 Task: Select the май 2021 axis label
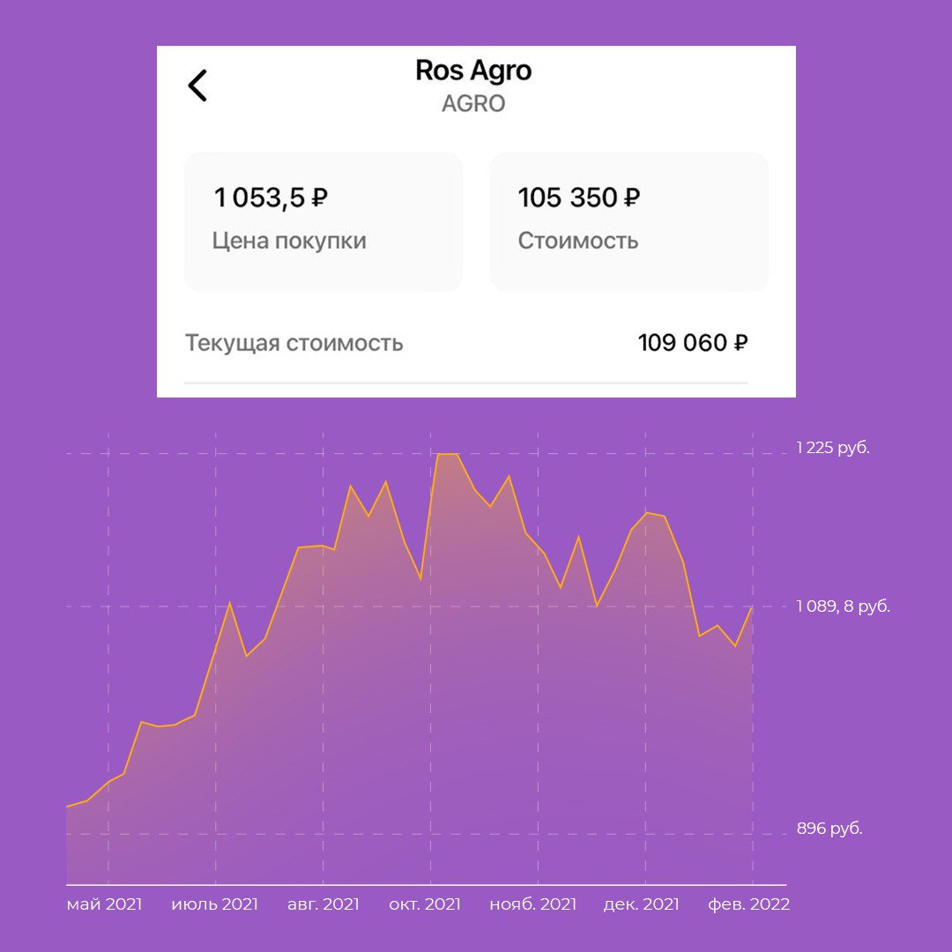tap(104, 904)
